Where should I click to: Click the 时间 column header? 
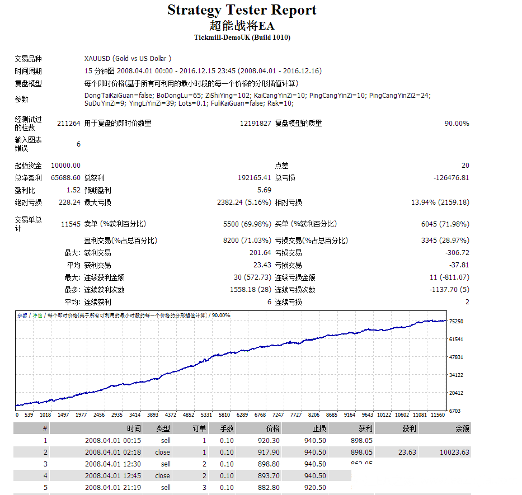tap(134, 428)
